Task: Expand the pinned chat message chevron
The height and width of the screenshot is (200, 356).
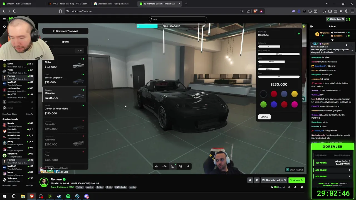Action: tap(352, 50)
